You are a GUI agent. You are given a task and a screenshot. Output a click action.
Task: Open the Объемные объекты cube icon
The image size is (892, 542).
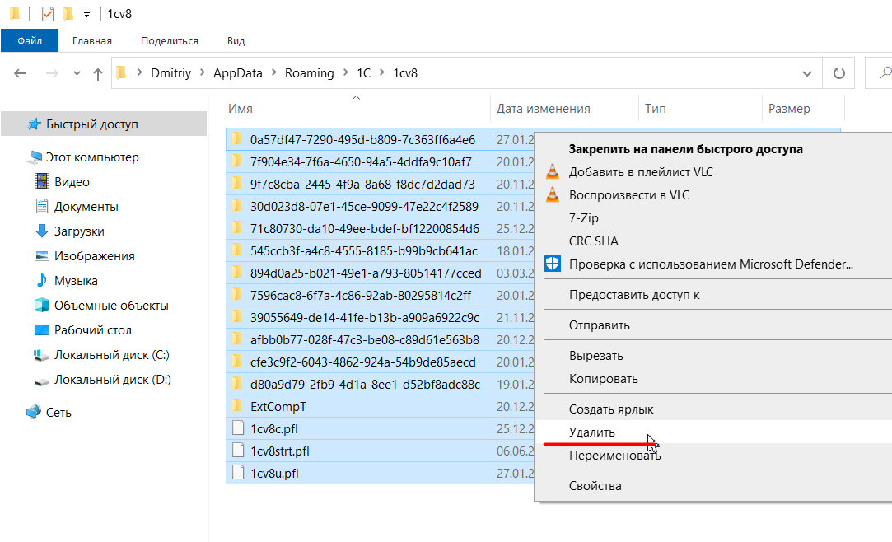click(x=42, y=305)
